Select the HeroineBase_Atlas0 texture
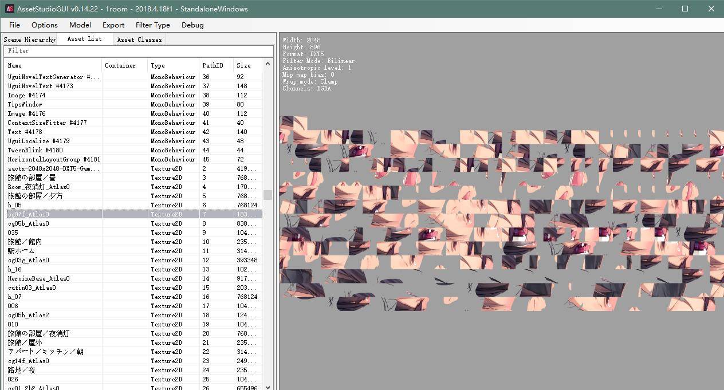Screen dimensions: 724x390 click(133, 278)
